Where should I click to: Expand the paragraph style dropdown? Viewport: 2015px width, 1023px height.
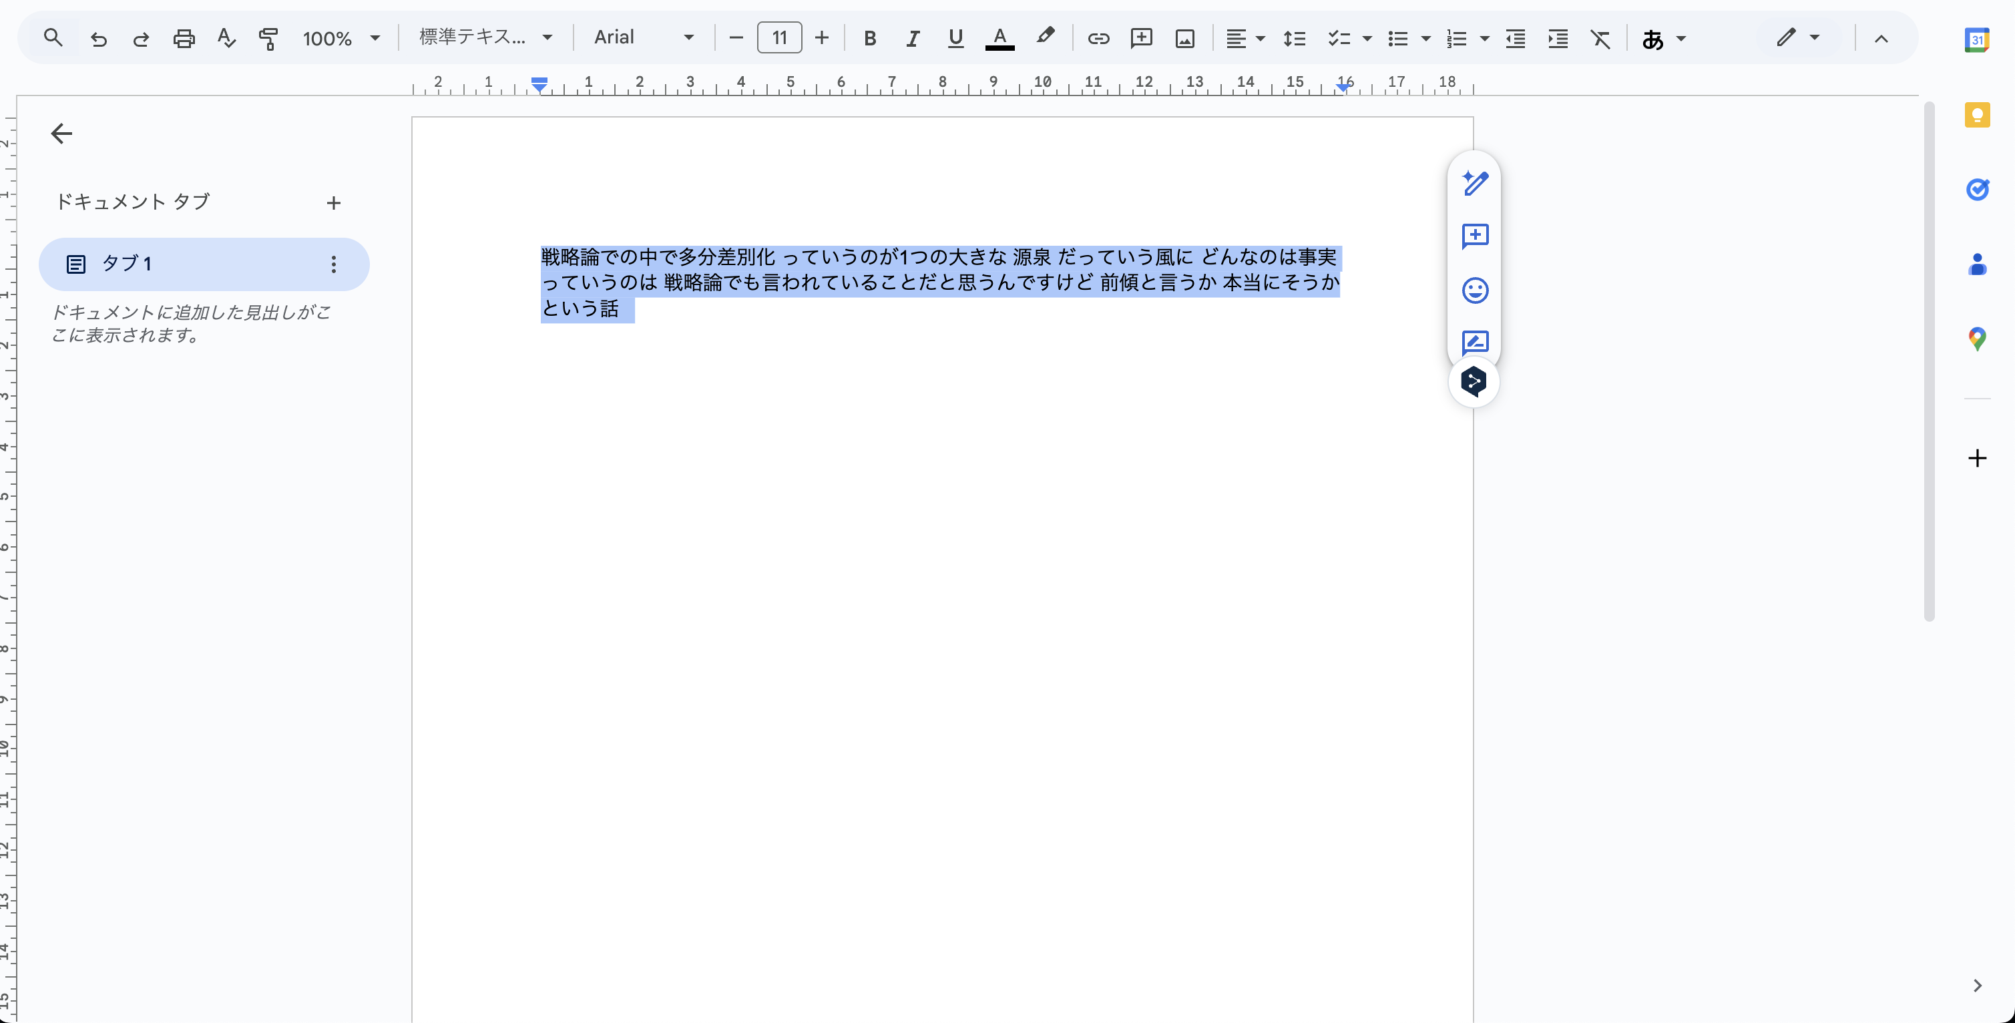485,37
